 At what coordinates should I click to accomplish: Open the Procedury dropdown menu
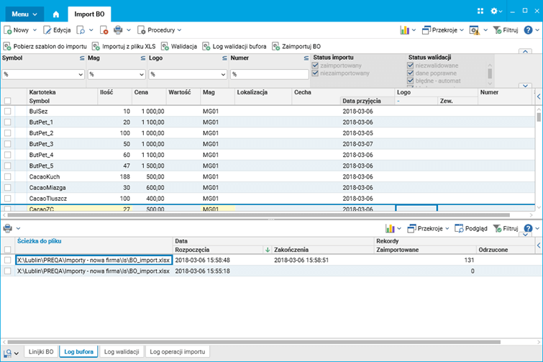160,30
